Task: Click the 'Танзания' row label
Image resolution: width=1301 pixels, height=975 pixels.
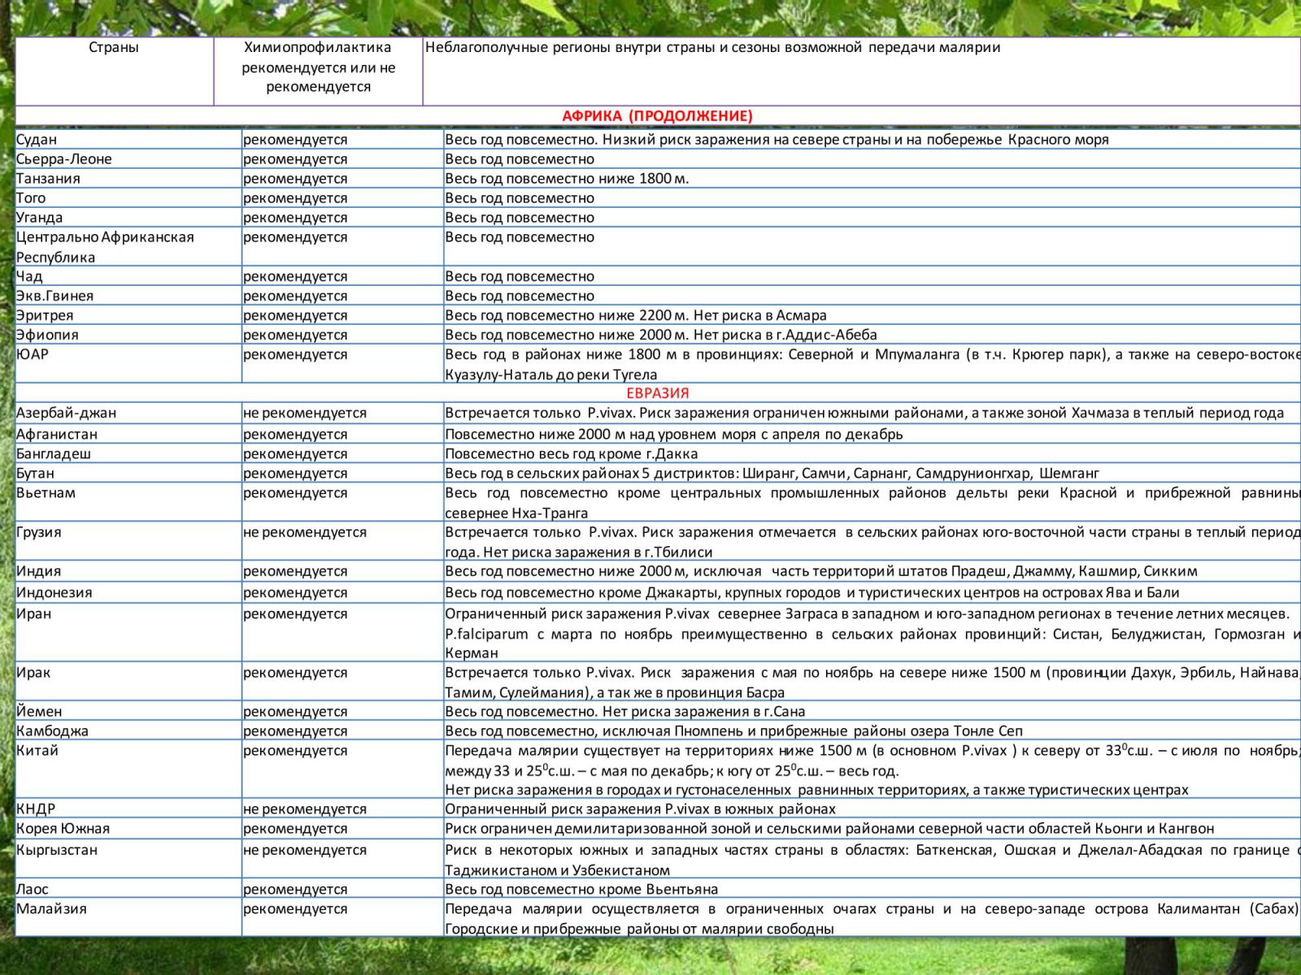Action: click(128, 179)
